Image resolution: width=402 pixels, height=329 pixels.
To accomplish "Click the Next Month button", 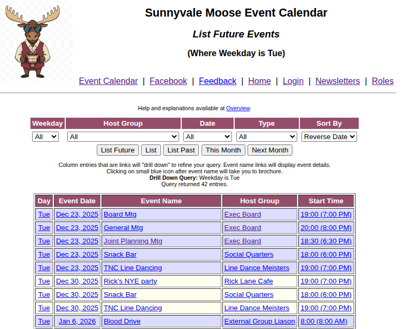I will tap(270, 150).
